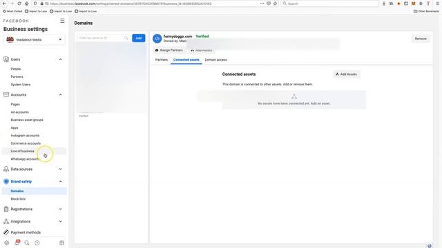
Task: Open WhatsApp accounts in the sidebar
Action: coord(25,159)
